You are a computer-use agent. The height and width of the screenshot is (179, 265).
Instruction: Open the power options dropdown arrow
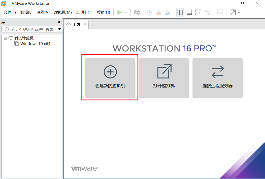tap(126, 13)
